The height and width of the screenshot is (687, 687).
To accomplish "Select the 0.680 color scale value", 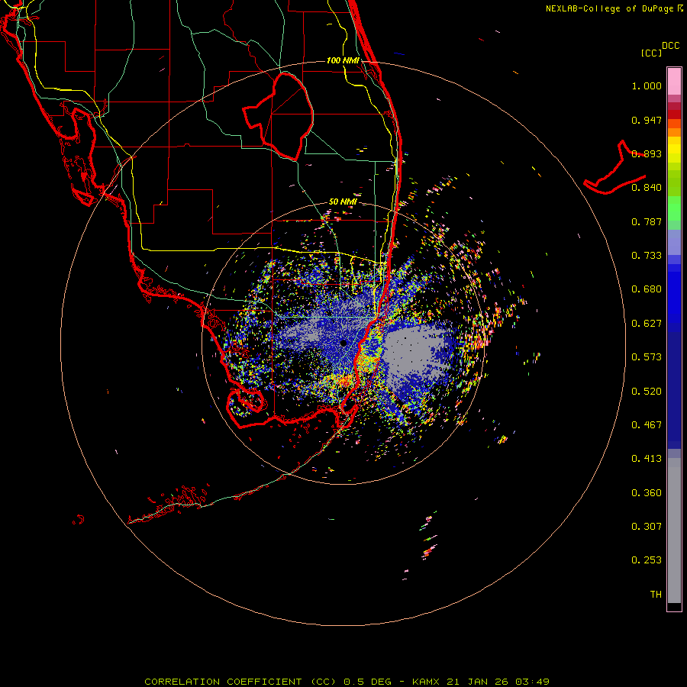I will [647, 289].
